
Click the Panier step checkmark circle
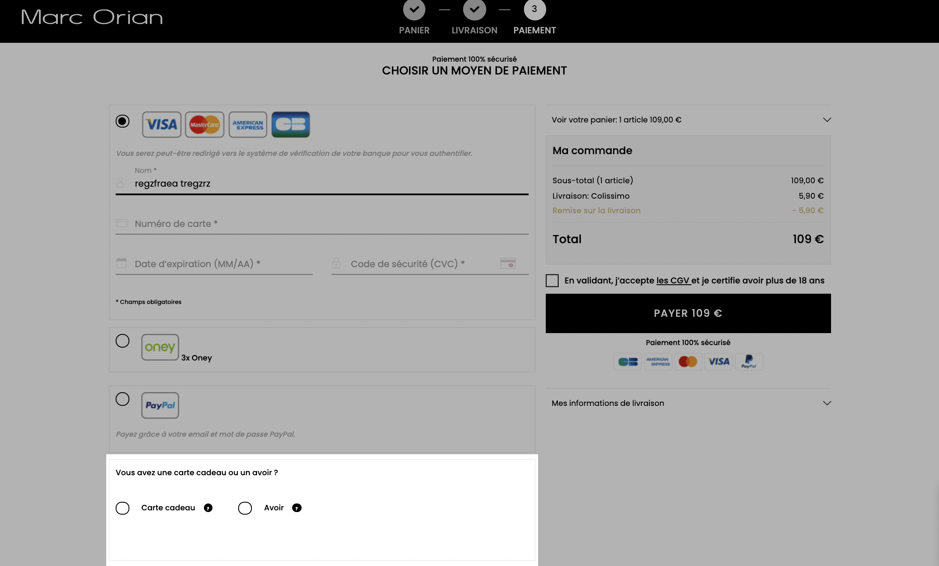(x=414, y=9)
